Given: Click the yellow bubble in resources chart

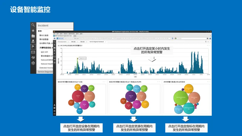Looking at the screenshot, I should point(145,104).
